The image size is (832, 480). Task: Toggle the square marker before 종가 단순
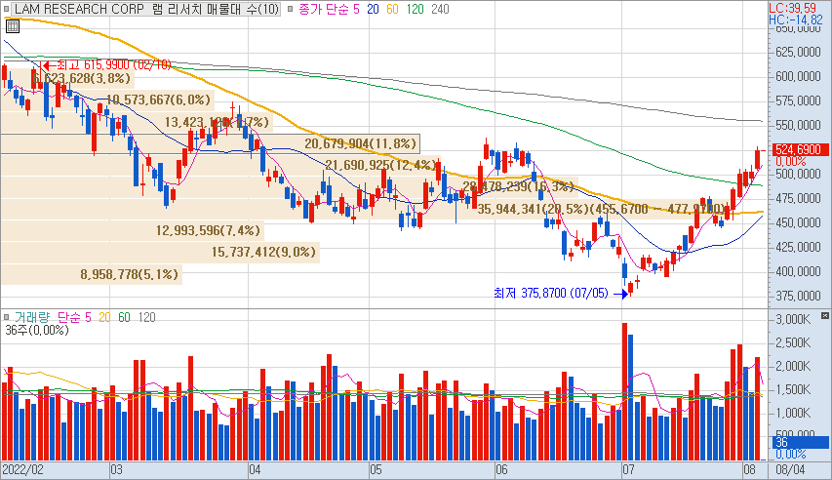coord(291,9)
